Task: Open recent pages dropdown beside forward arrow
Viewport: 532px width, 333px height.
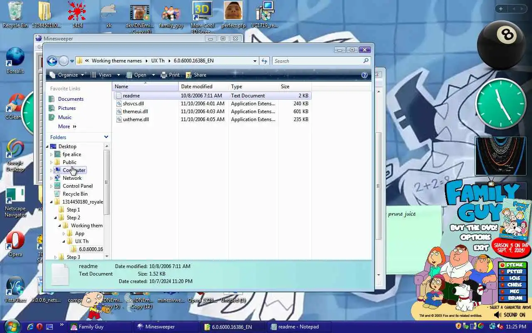Action: point(72,61)
